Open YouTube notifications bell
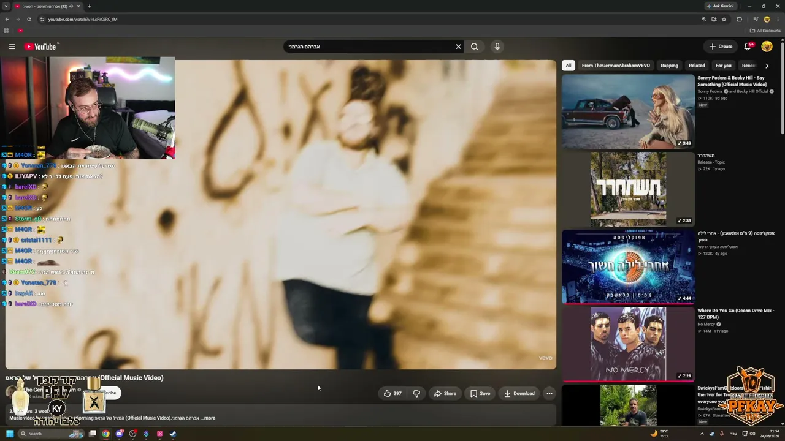Screen dimensions: 785x441 [x=748, y=47]
